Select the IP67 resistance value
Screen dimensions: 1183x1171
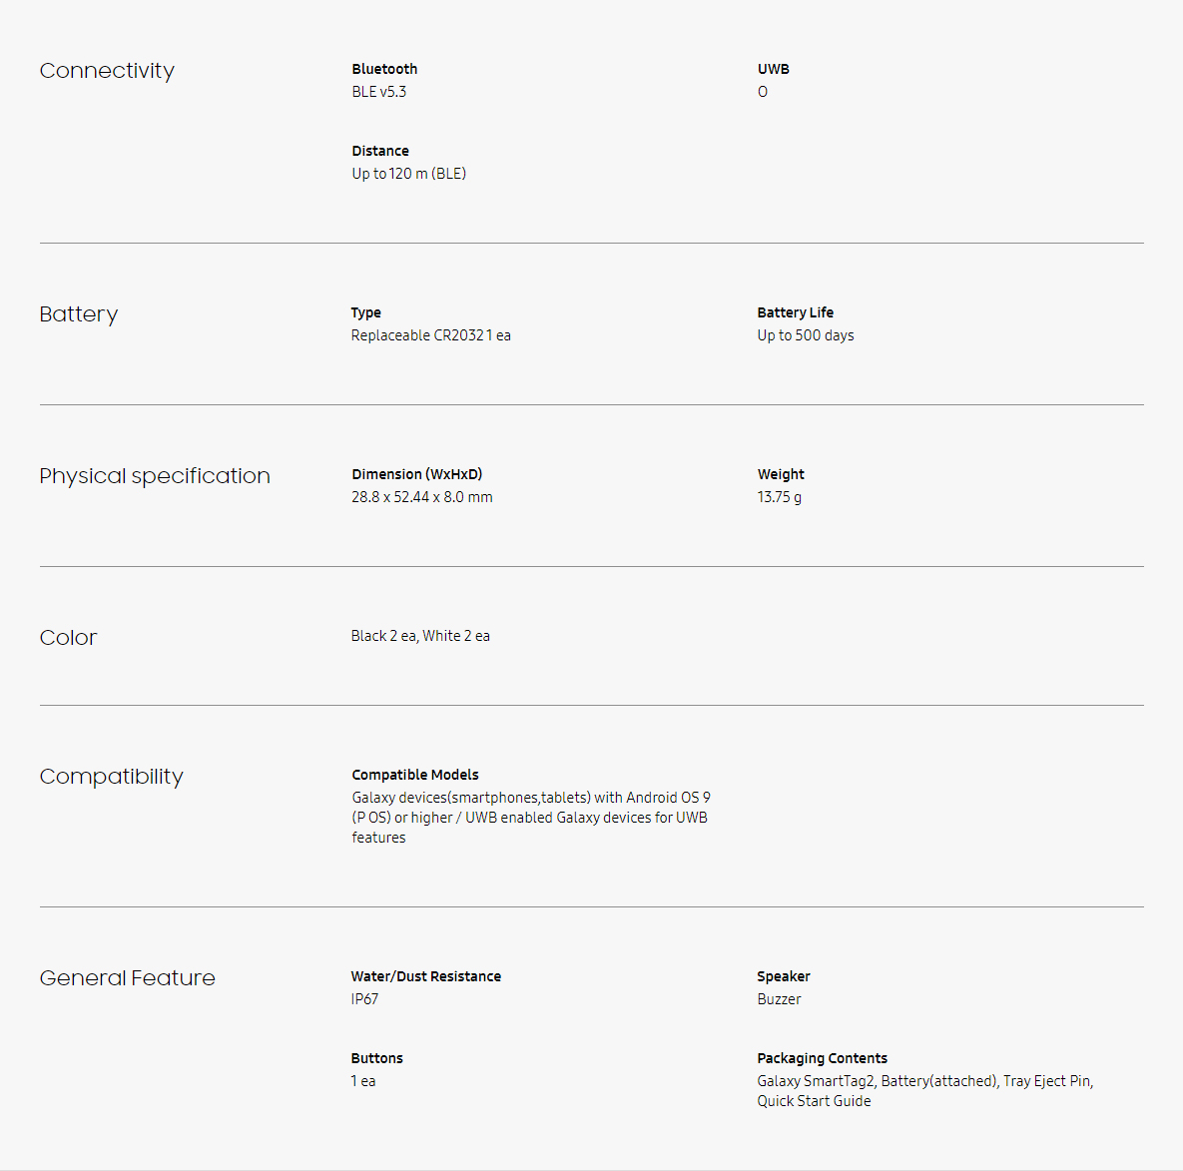point(364,999)
